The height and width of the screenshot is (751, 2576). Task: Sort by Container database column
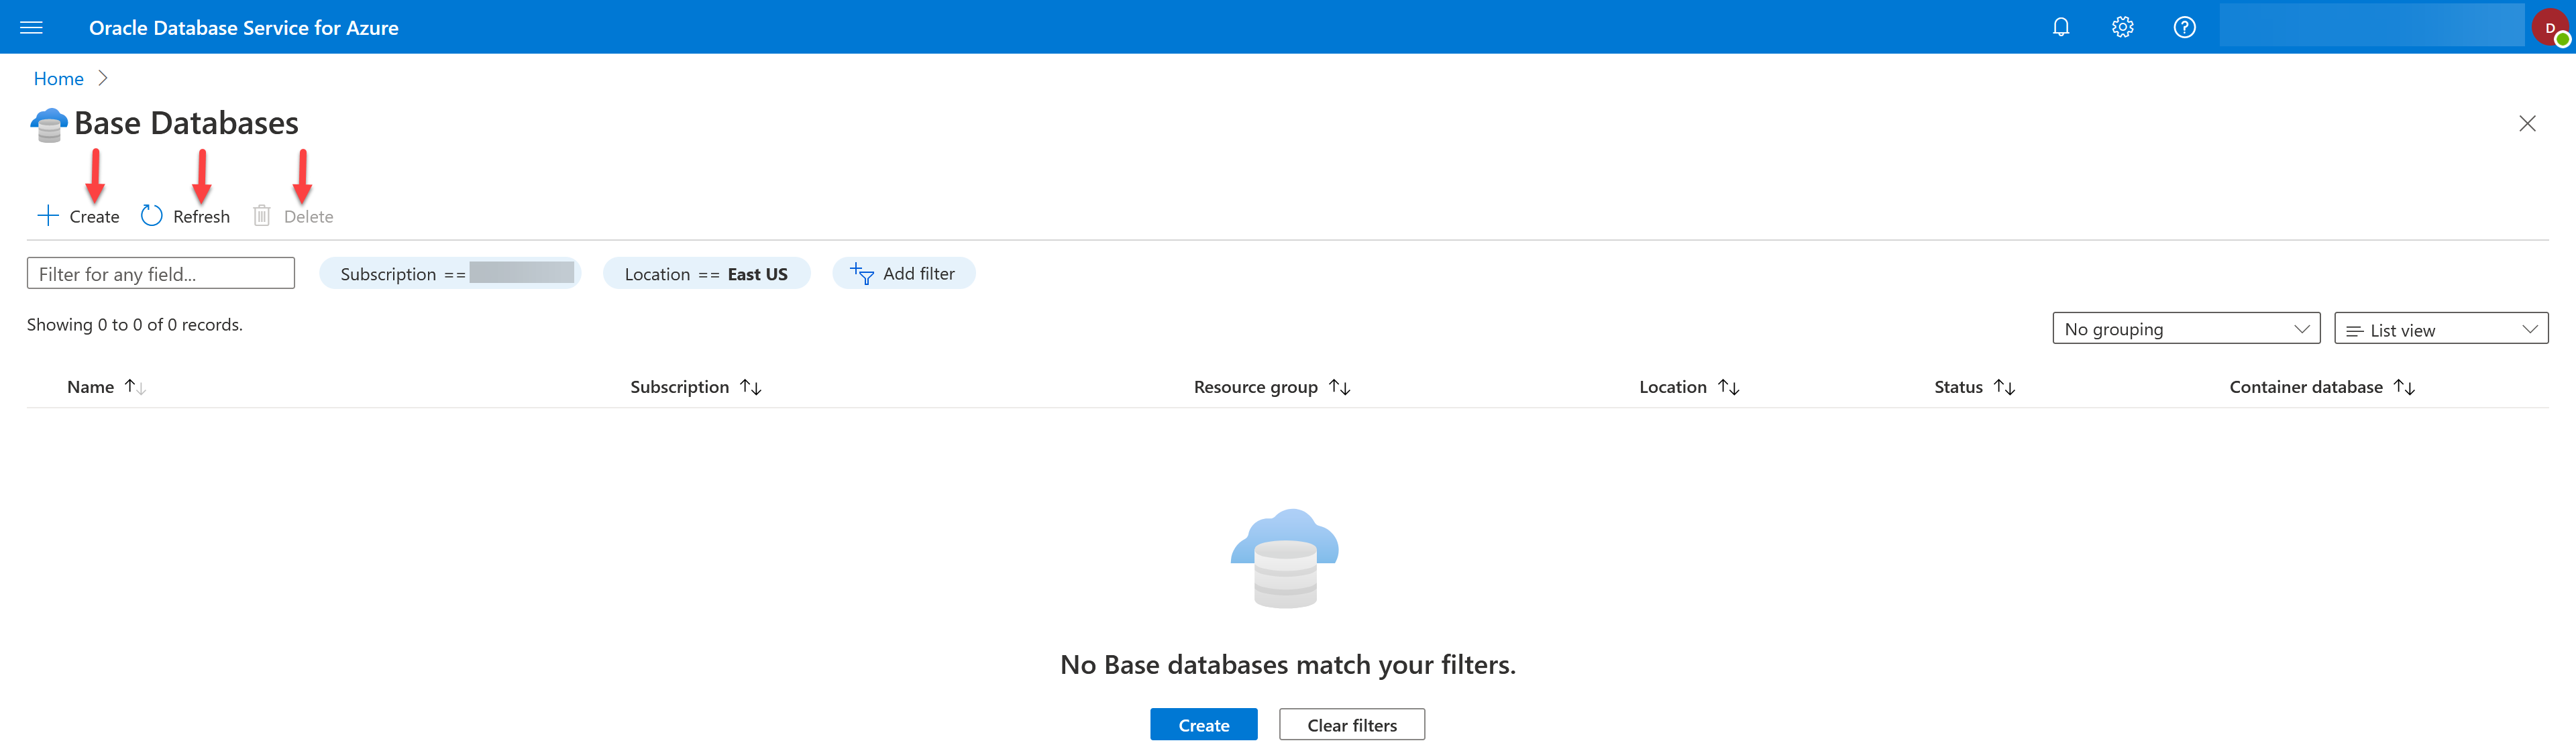2322,387
